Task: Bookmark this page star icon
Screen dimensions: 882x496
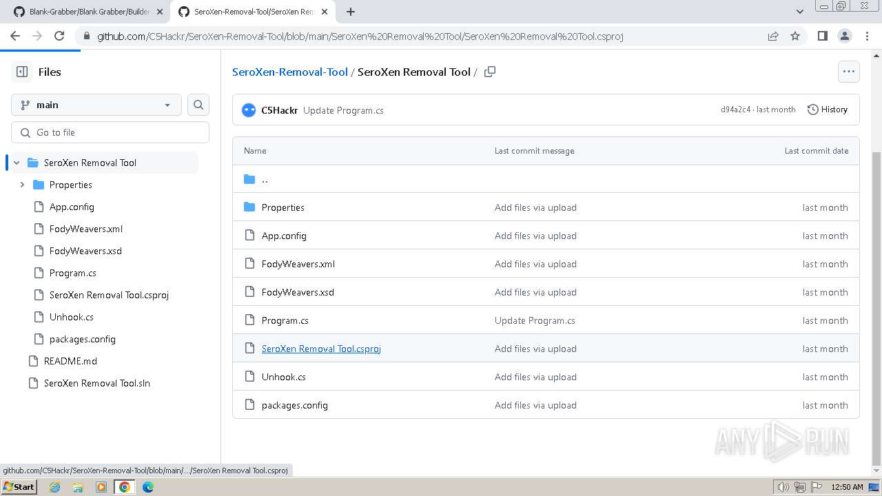Action: point(795,36)
